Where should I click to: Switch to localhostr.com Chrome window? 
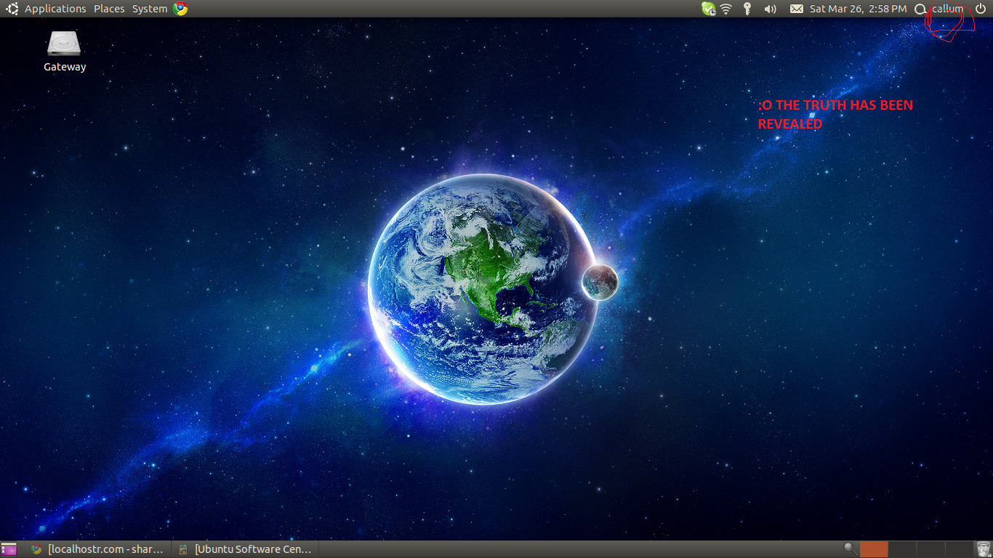point(99,549)
